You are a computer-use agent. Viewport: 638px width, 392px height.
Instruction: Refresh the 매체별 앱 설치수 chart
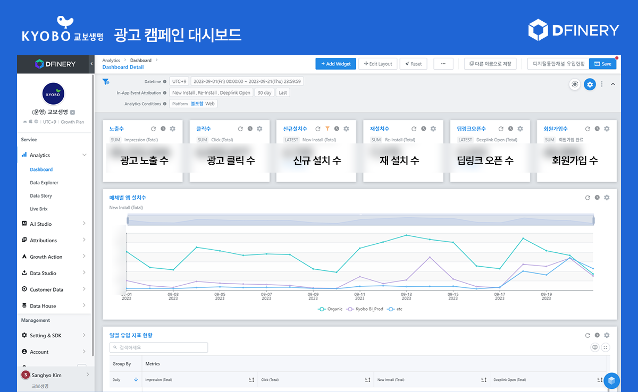587,198
